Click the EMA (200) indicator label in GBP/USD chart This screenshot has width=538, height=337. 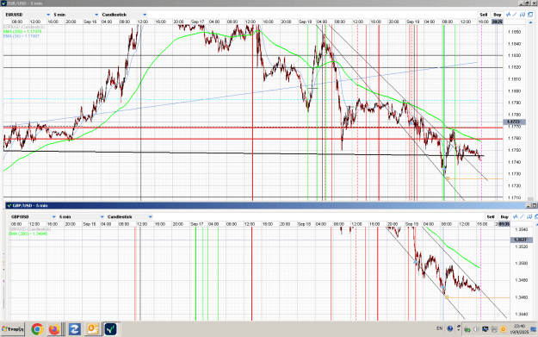[x=28, y=234]
